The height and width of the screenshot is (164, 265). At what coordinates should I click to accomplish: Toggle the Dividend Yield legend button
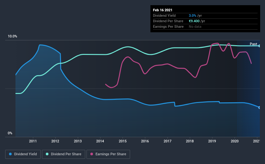[23, 154]
